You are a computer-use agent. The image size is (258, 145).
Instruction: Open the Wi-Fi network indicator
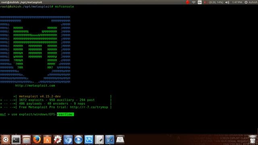[x=193, y=2]
